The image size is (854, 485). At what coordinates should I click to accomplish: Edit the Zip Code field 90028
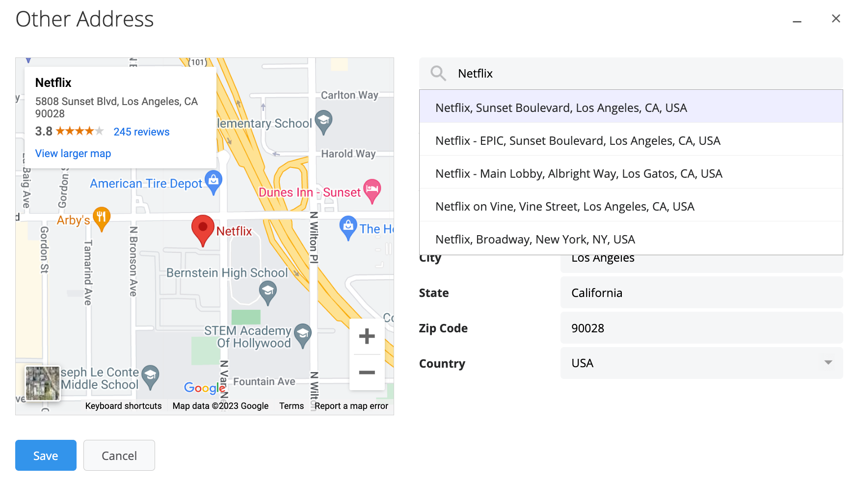pos(702,328)
